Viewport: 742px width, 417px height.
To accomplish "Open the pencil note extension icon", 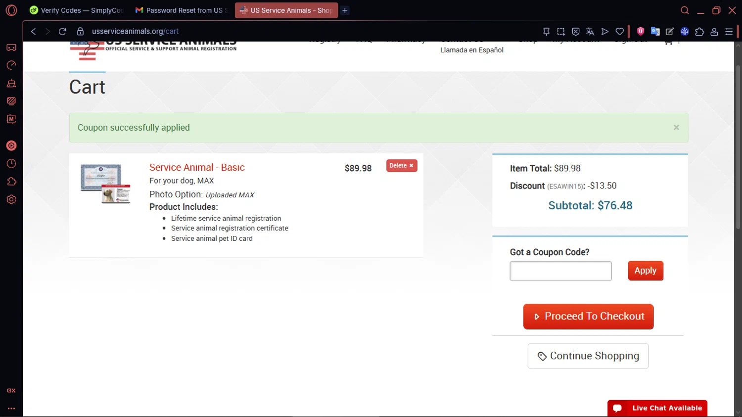I will coord(670,31).
